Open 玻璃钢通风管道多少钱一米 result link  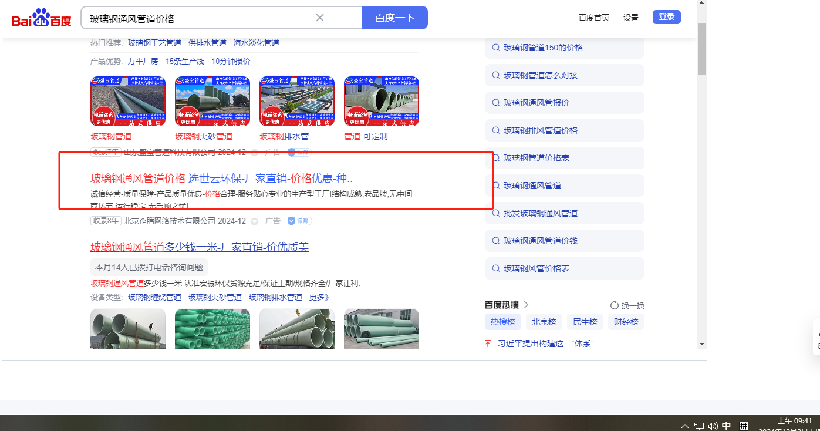(200, 247)
